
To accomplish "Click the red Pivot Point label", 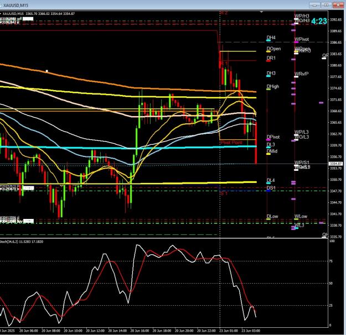I will click(x=231, y=143).
